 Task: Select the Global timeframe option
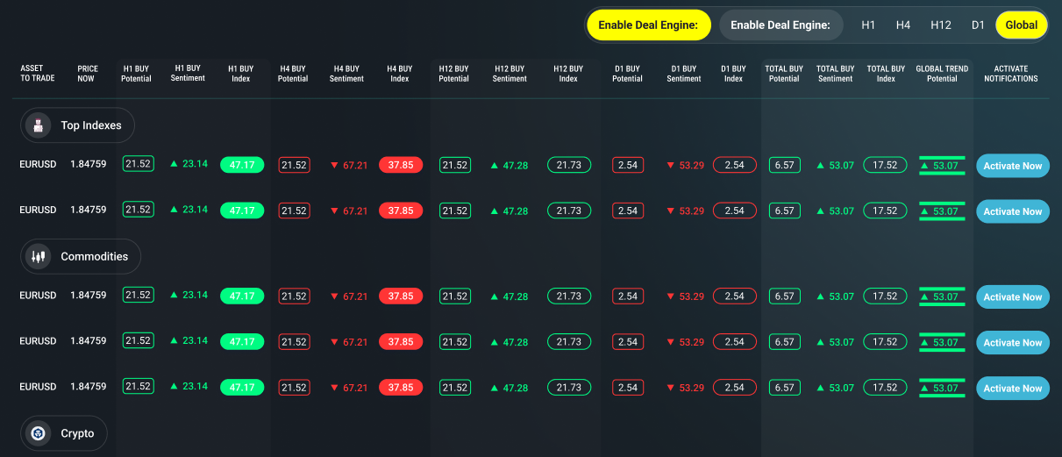(1022, 25)
